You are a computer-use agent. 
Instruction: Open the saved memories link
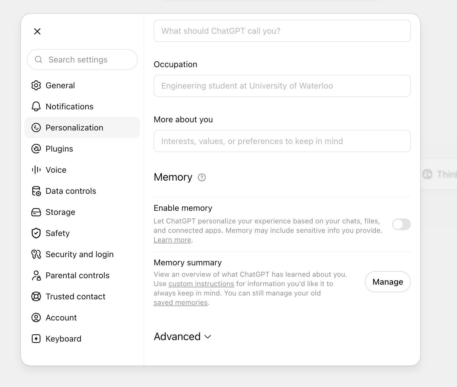click(181, 303)
